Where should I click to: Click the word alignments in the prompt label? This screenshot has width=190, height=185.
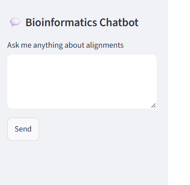tap(105, 45)
